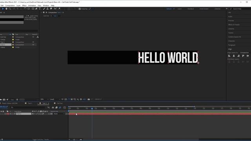Click the blue current time indicator playhead
The width and height of the screenshot is (251, 141).
(x=92, y=108)
